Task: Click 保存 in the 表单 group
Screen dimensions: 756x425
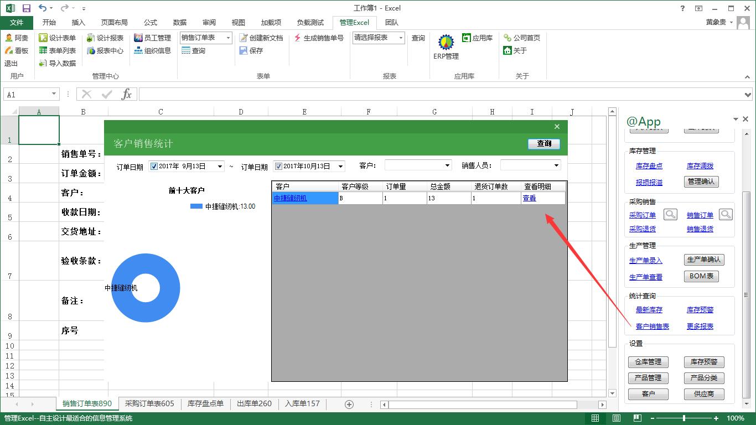Action: (251, 50)
